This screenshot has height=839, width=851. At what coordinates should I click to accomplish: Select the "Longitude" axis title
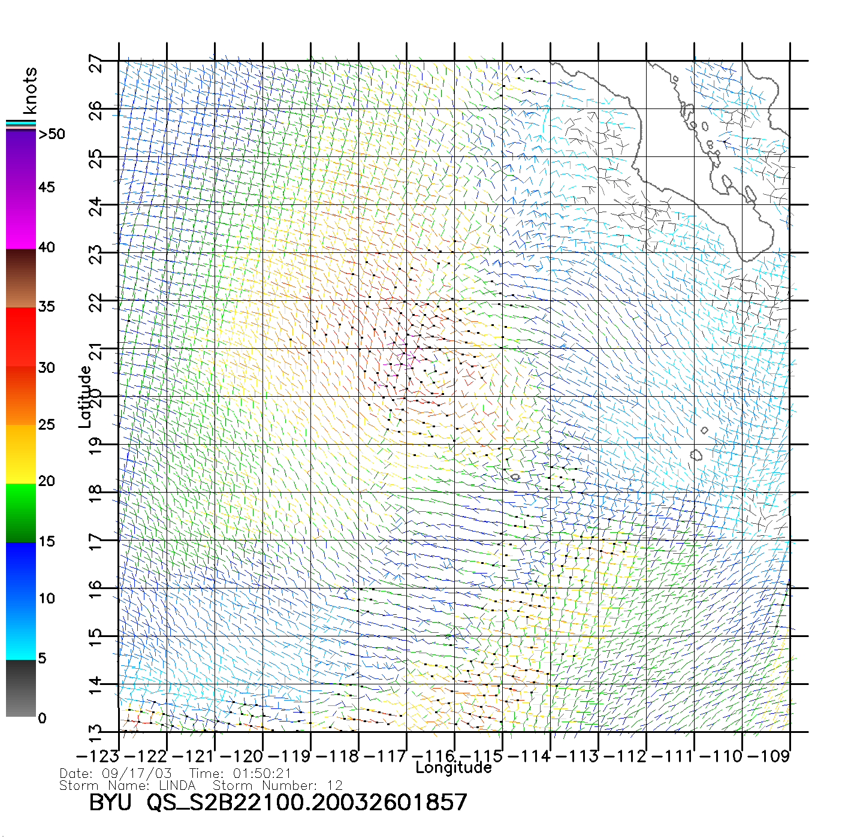point(454,768)
